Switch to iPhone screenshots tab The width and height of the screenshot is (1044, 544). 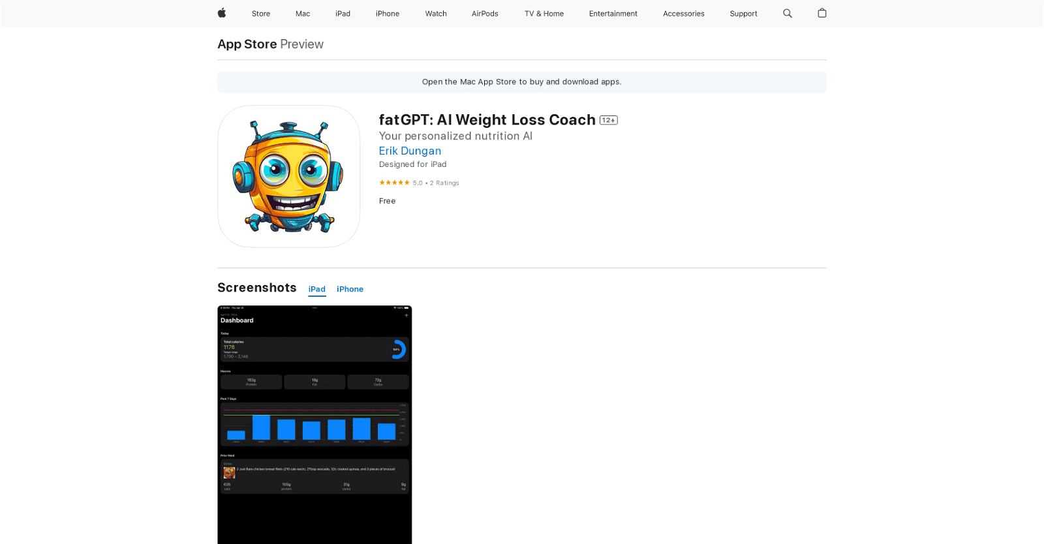[350, 289]
